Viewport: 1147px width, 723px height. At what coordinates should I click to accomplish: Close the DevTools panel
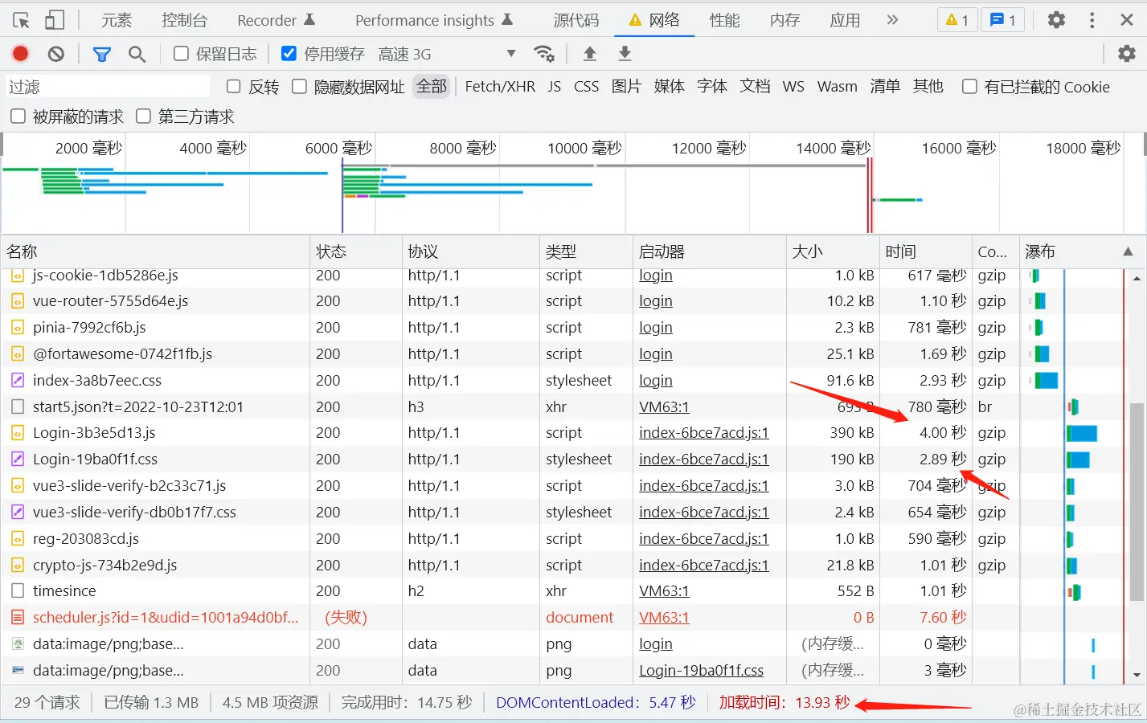pyautogui.click(x=1127, y=20)
